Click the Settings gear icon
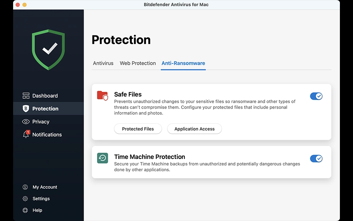The height and width of the screenshot is (221, 353). pos(25,199)
